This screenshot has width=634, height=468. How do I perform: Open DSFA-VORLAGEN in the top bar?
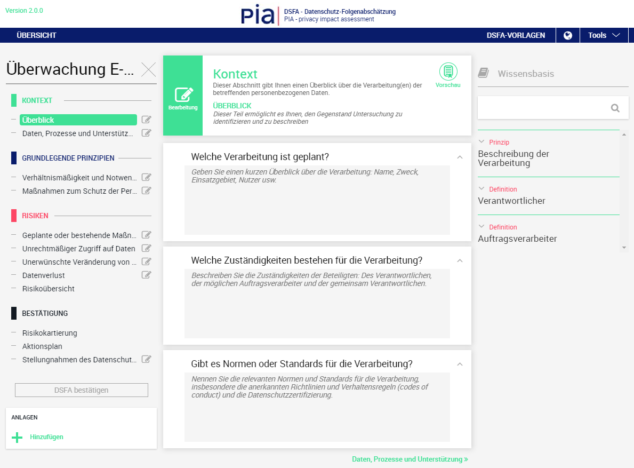pos(516,35)
